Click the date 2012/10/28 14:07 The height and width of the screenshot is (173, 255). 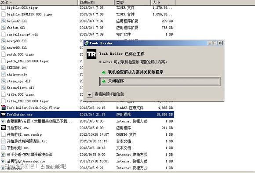click(94, 134)
